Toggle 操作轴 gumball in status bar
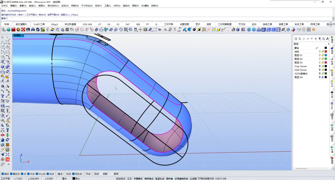 pos(169,178)
